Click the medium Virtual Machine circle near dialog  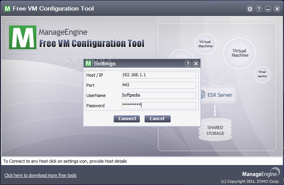click(x=205, y=44)
